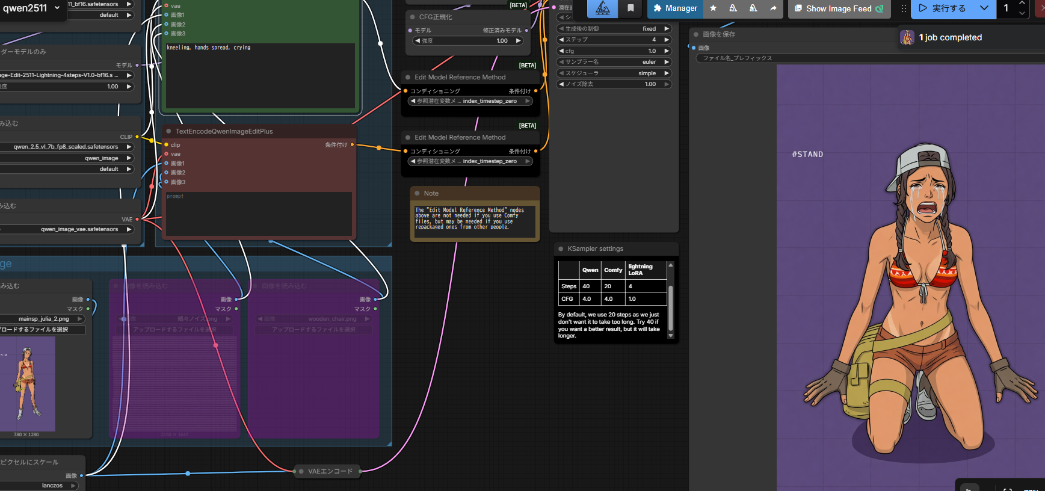Open the Manager menu
Screen dimensions: 1045x491
click(x=675, y=8)
